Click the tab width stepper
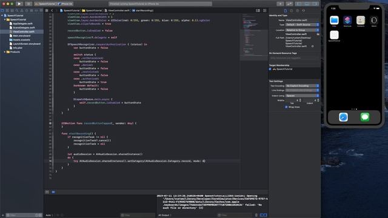The height and width of the screenshot is (218, 388). pos(300,101)
